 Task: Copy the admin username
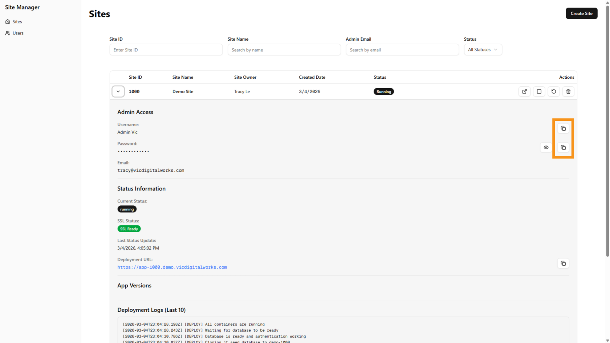pos(563,128)
